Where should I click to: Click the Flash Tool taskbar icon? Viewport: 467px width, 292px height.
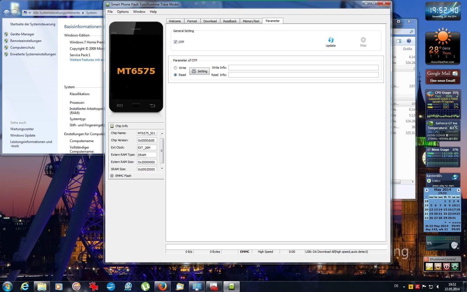(x=231, y=286)
